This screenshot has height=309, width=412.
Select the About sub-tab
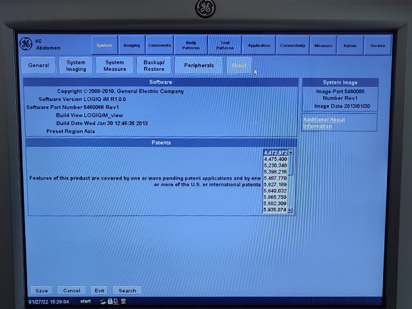tap(239, 66)
